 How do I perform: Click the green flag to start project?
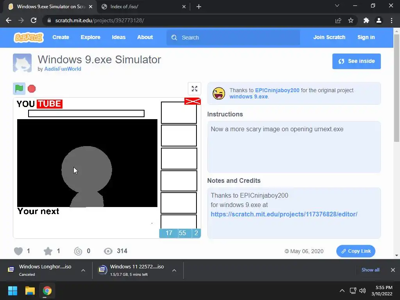coord(19,89)
